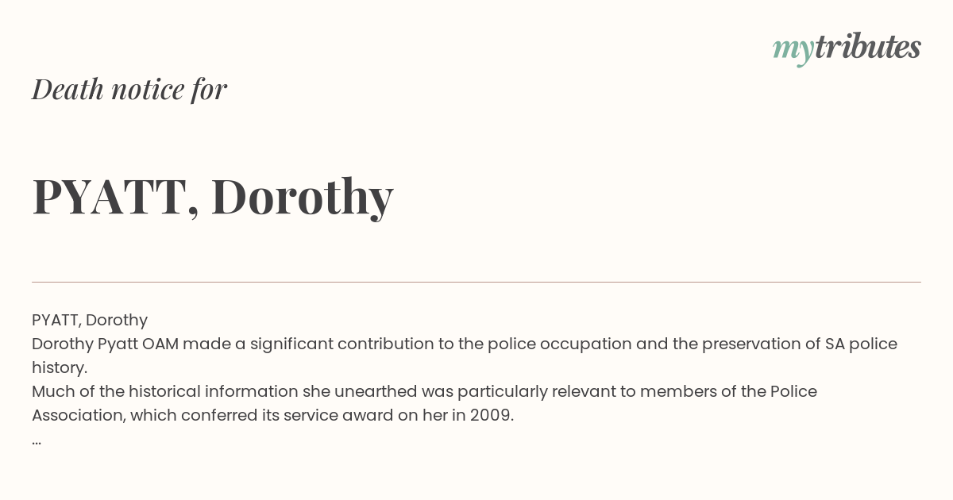Click the name 'Dorothy' in the large title
Screen dimensions: 953x500
click(x=303, y=197)
